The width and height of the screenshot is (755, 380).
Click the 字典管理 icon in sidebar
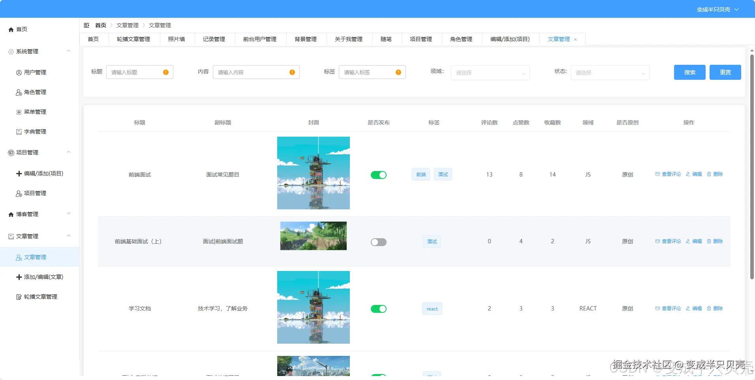(x=19, y=132)
